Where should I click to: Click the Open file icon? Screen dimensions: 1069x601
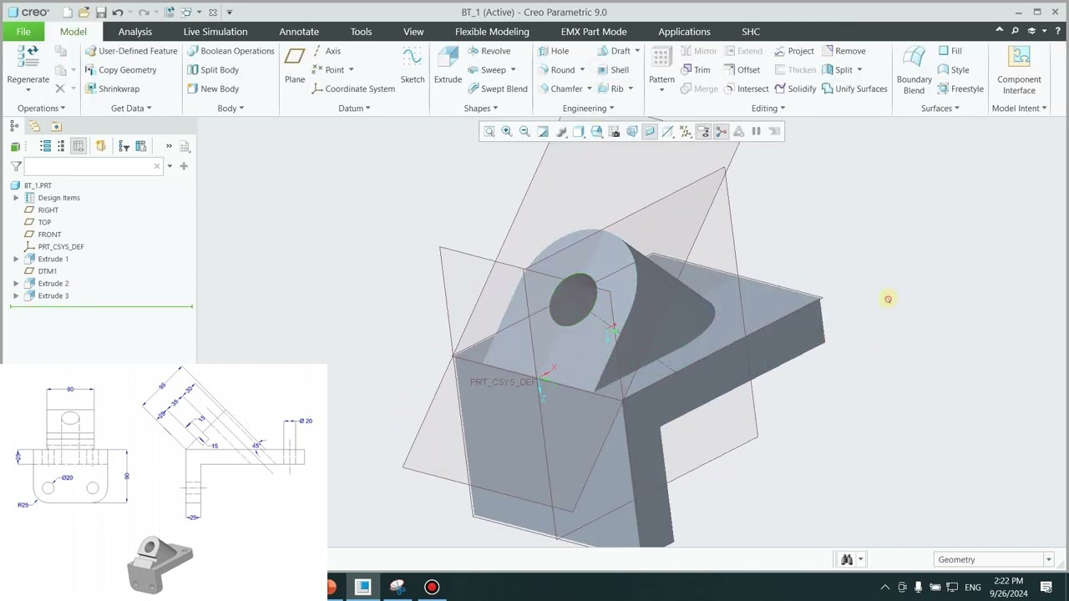click(x=84, y=13)
